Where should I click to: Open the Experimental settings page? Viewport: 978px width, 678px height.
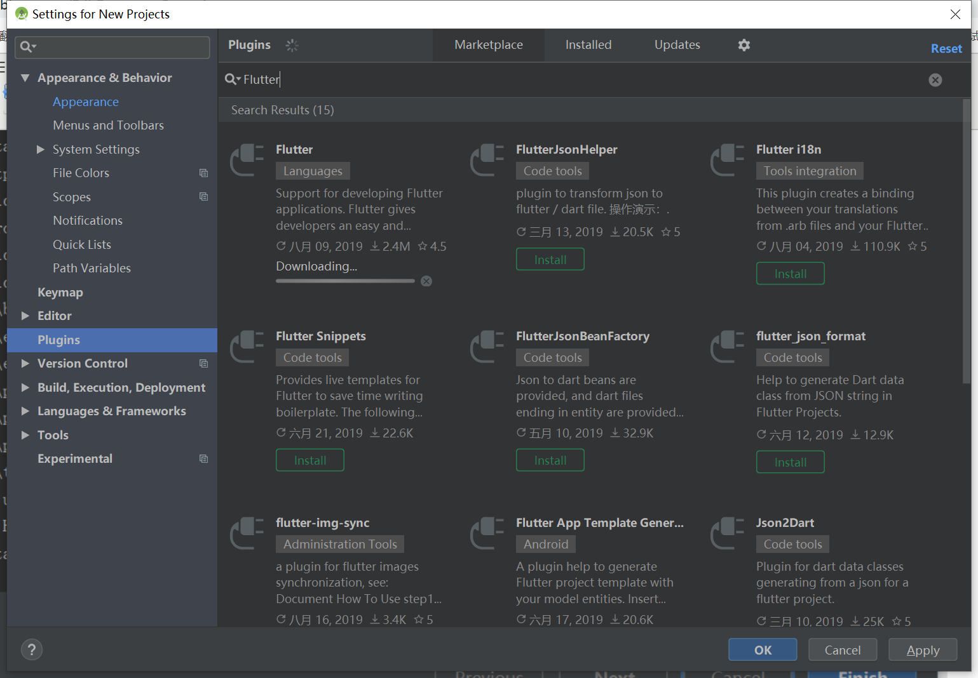[x=75, y=459]
